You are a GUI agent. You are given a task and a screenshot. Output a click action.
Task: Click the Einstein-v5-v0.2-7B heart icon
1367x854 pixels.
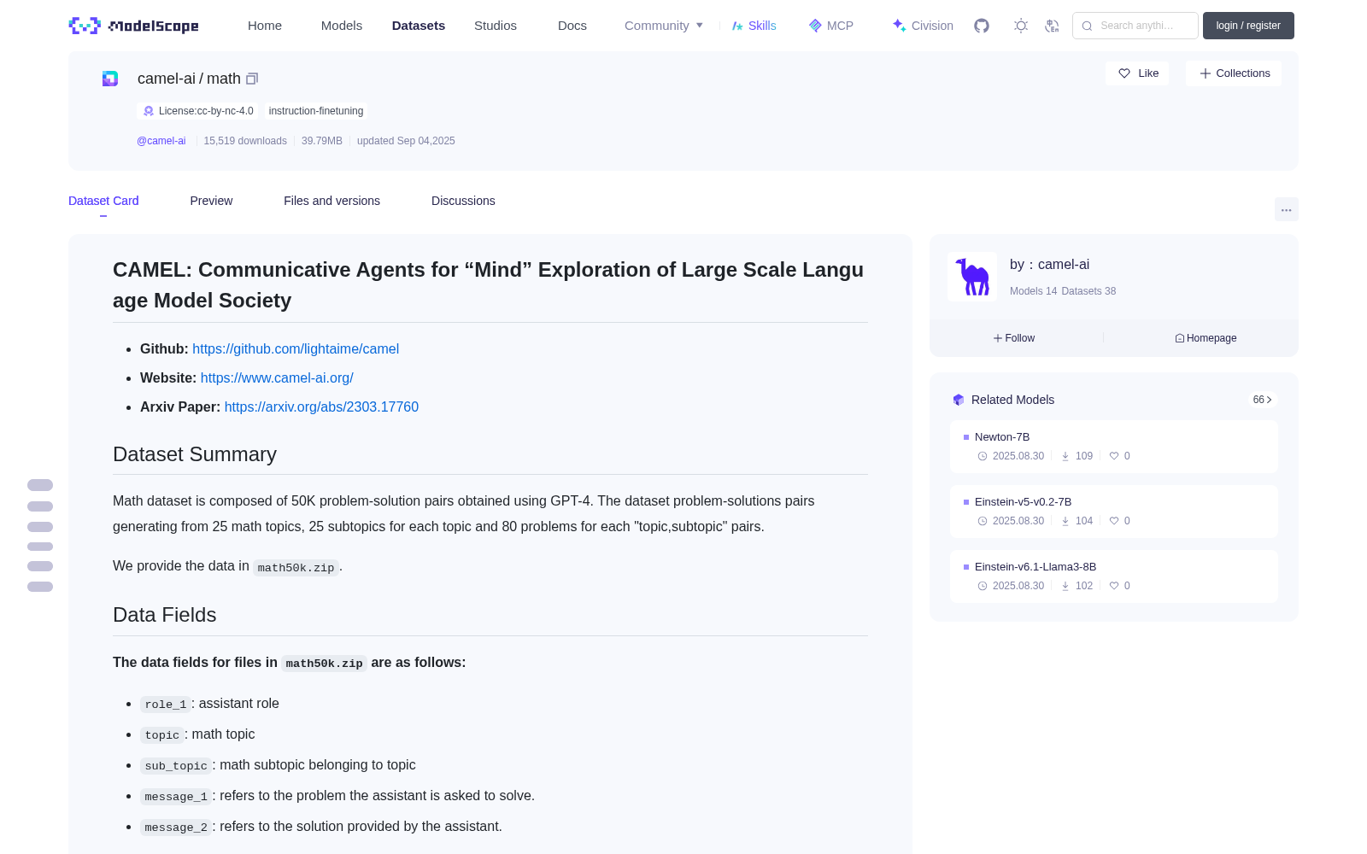point(1114,521)
